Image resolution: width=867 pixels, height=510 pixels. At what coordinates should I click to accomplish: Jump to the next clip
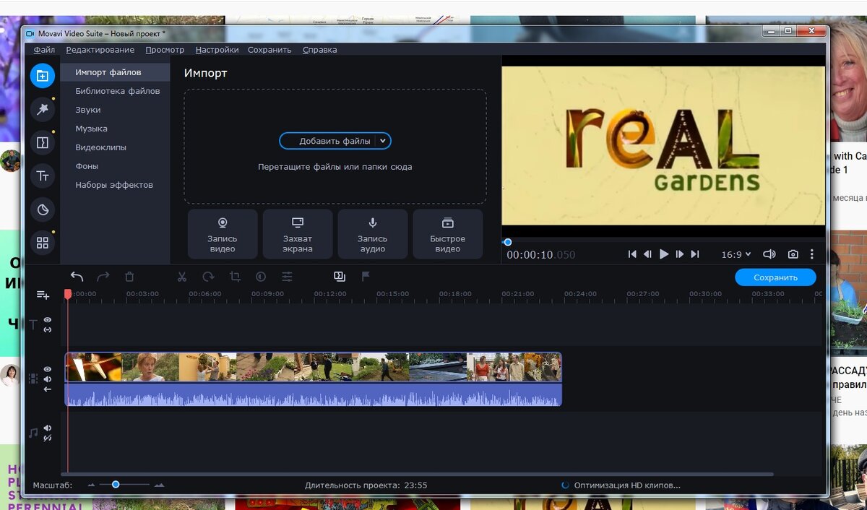click(x=695, y=254)
